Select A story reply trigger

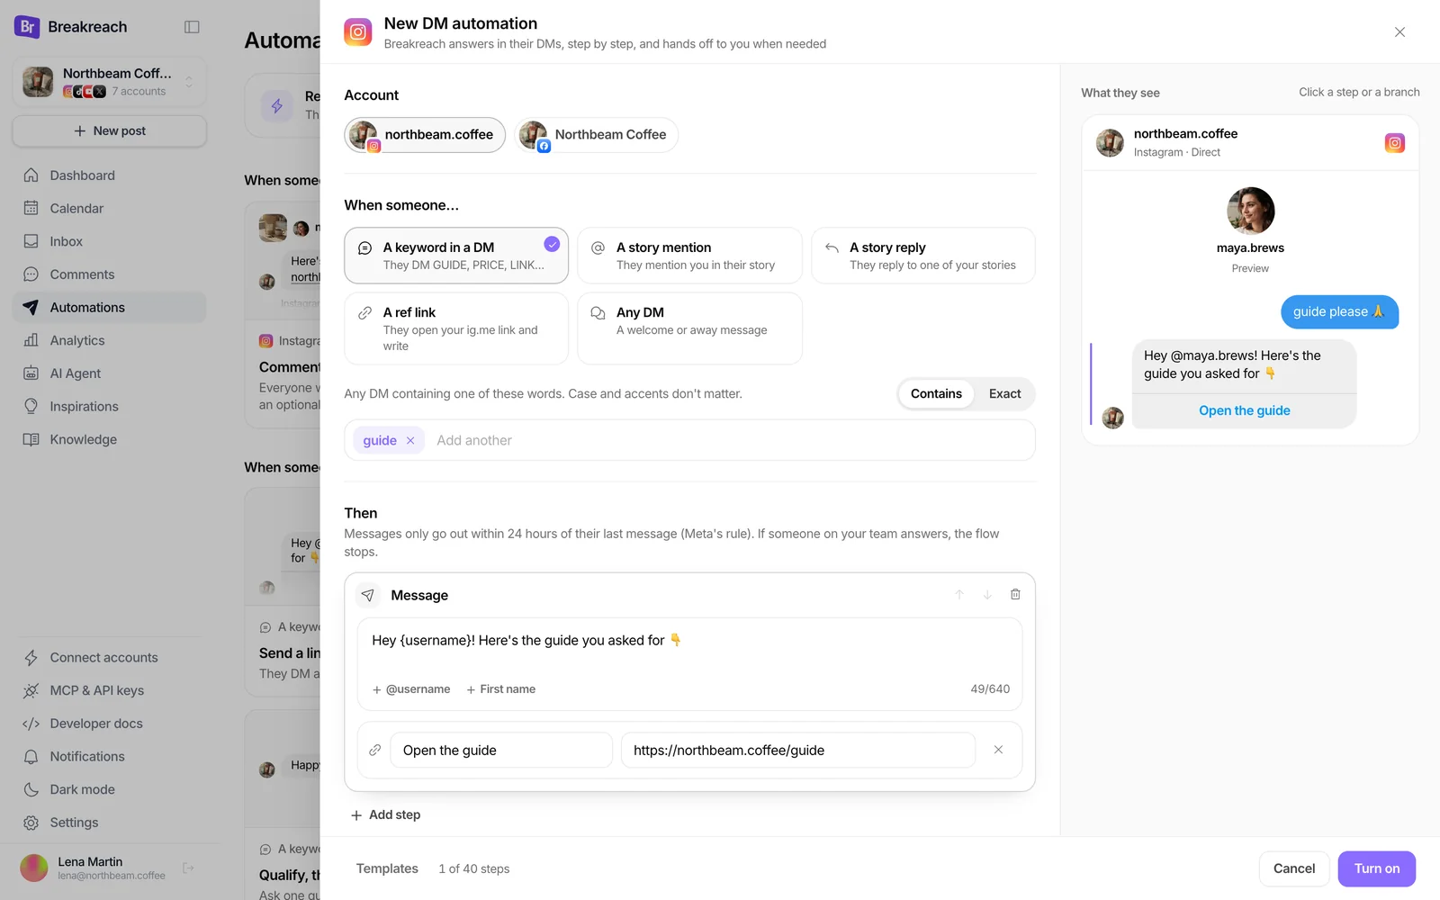[x=923, y=256]
